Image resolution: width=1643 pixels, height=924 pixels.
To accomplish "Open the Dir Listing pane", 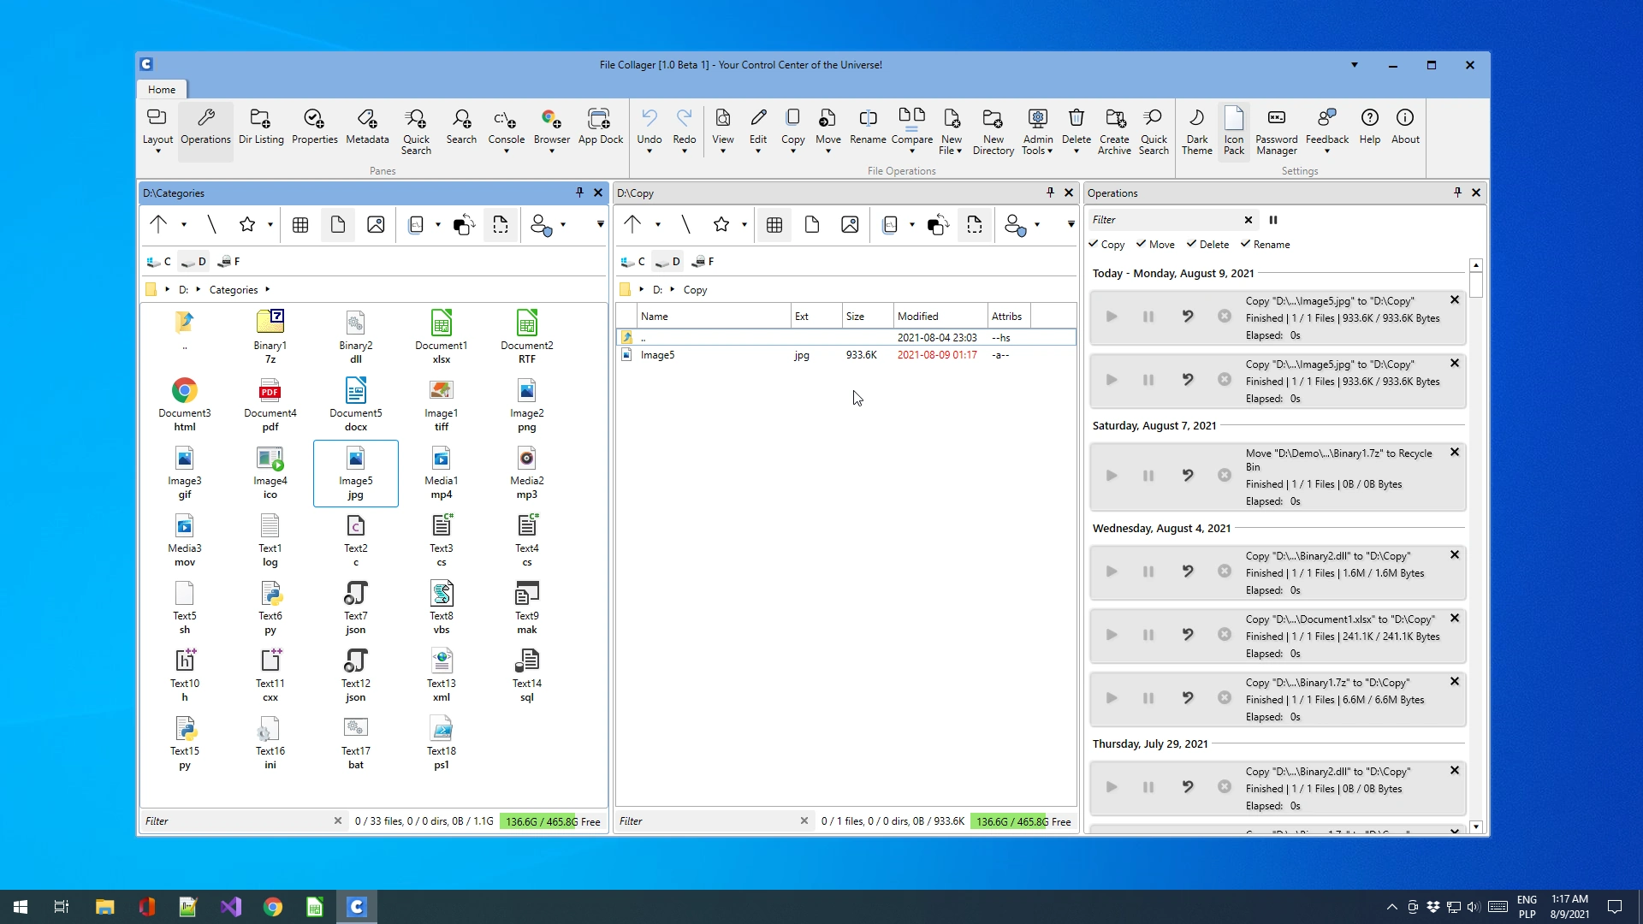I will [261, 127].
